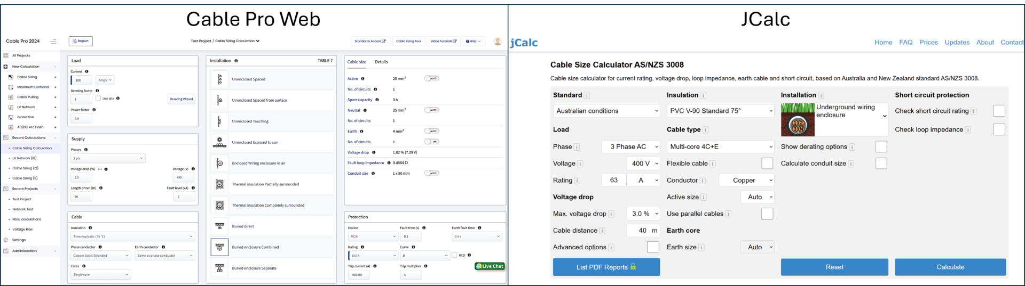Open Settings gear in Cable Pro sidebar
Screen dimensions: 1025x286
[x=6, y=240]
